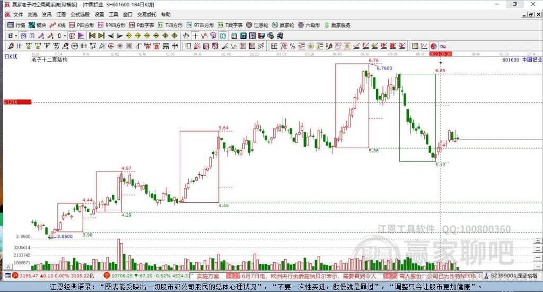Click the black right arrow icon
The height and width of the screenshot is (292, 543).
119,36
